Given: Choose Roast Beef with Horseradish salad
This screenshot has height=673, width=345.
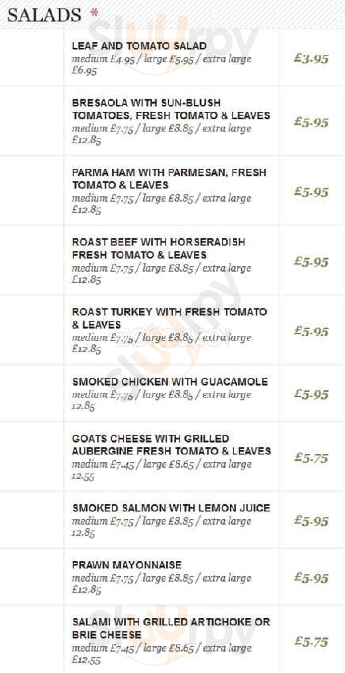Looking at the screenshot, I should [159, 248].
